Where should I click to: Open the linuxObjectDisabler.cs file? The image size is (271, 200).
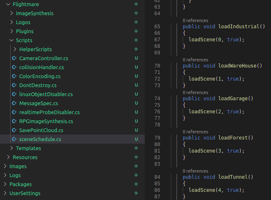tap(46, 94)
